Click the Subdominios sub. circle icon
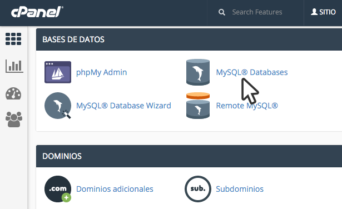The image size is (342, 209). click(x=198, y=189)
